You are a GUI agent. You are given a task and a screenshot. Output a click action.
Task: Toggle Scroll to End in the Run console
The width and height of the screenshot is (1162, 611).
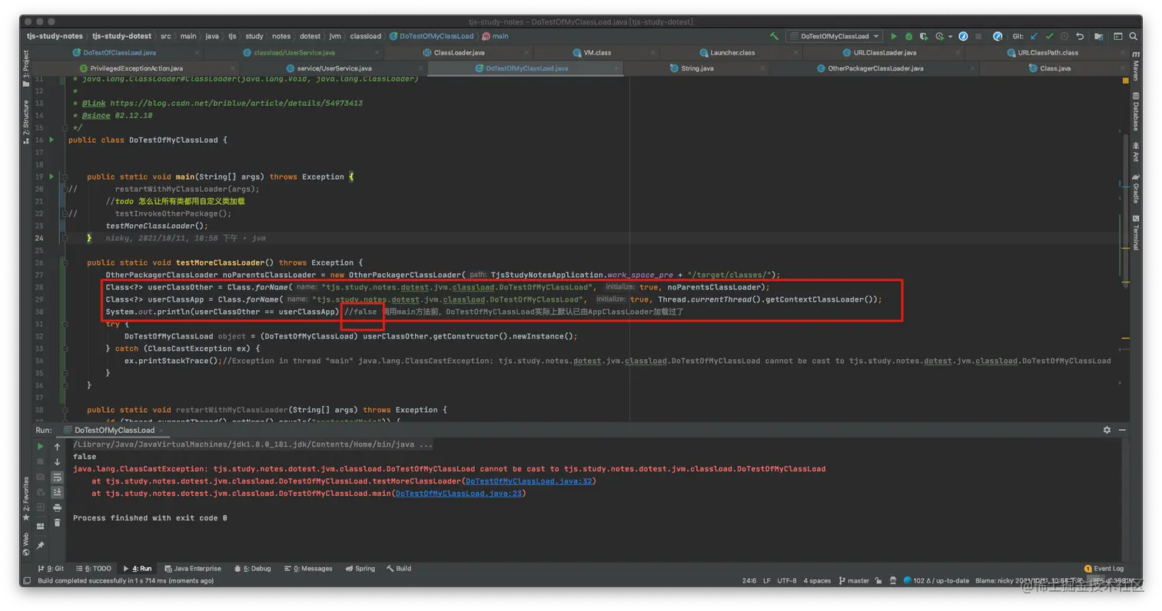(x=57, y=492)
